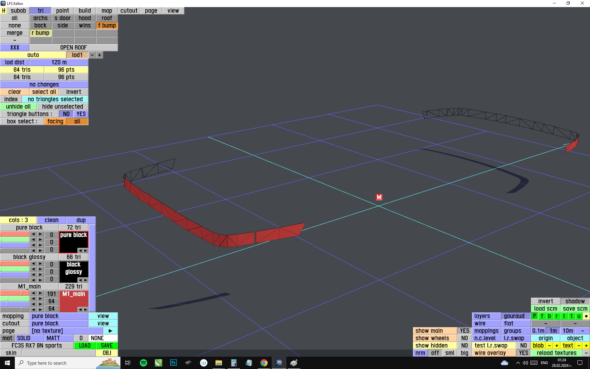Click the page texture arrow button
Image resolution: width=590 pixels, height=369 pixels.
110,331
